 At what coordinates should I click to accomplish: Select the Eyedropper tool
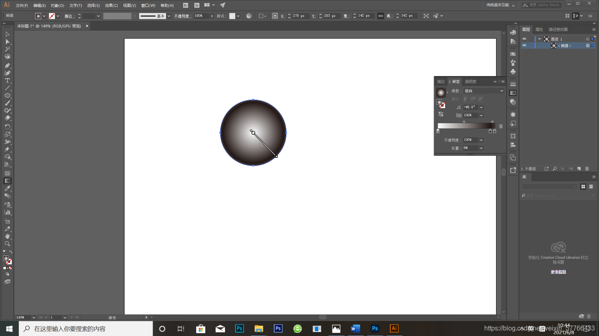[7, 188]
